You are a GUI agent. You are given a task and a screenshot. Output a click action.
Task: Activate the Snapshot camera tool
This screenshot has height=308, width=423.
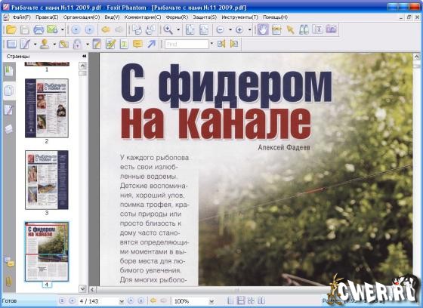(x=332, y=29)
